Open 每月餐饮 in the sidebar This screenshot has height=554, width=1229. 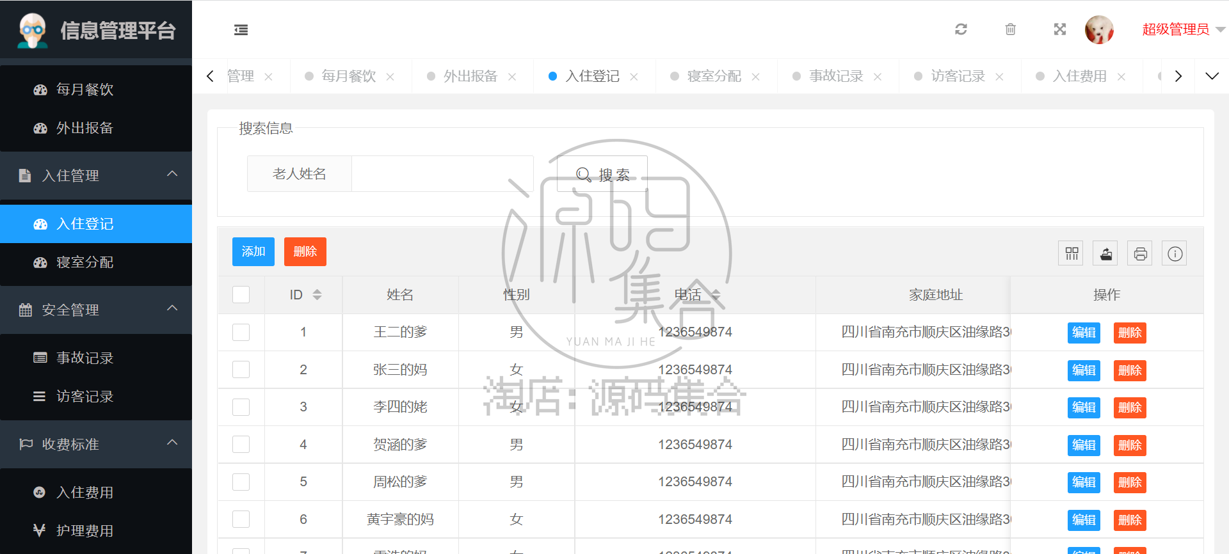coord(96,90)
